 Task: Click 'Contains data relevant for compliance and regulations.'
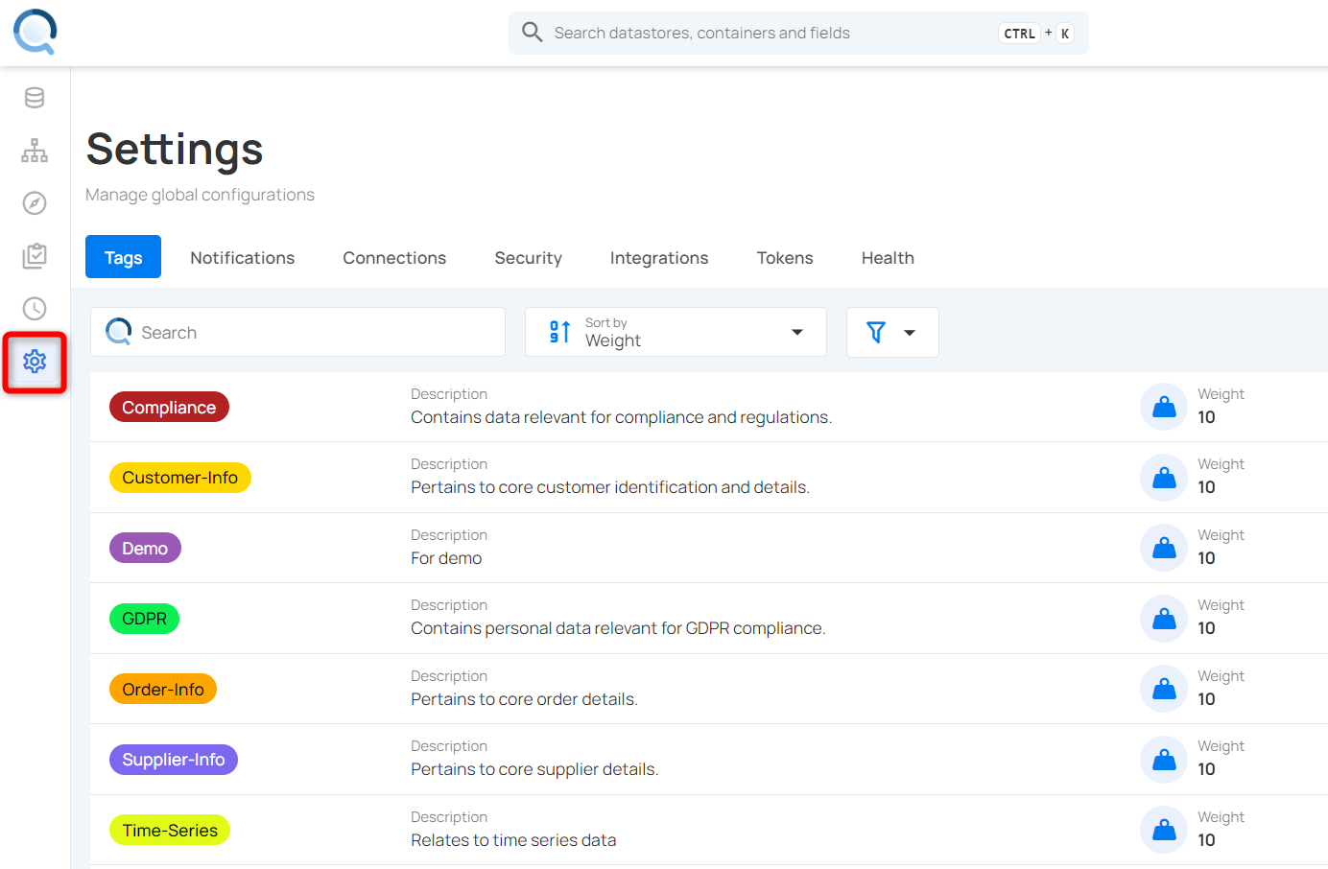point(622,417)
